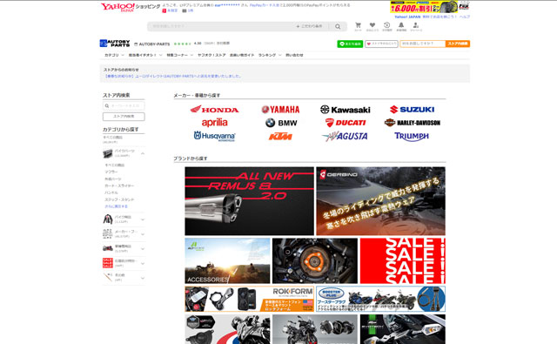This screenshot has width=557, height=344.
Task: Focus the header store search field
Action: [x=422, y=44]
